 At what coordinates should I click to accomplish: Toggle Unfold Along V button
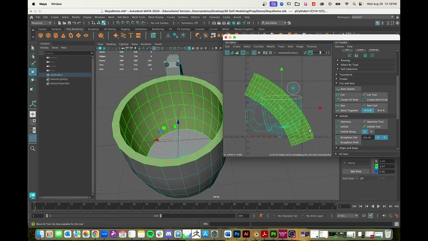(371, 132)
